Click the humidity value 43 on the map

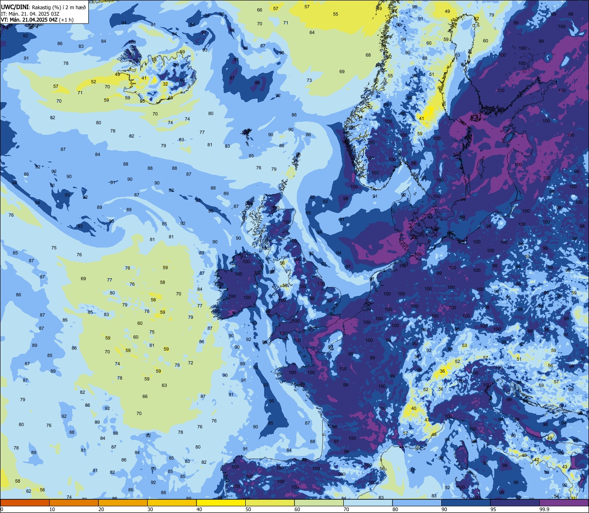pos(565,467)
